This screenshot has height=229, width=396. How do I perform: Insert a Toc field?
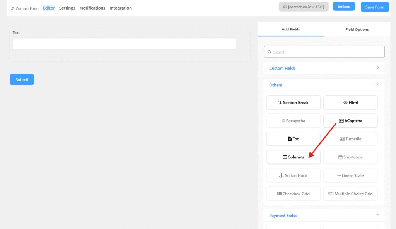(293, 139)
